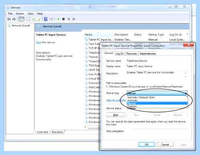Click the greyed Apply button

[x=184, y=145]
